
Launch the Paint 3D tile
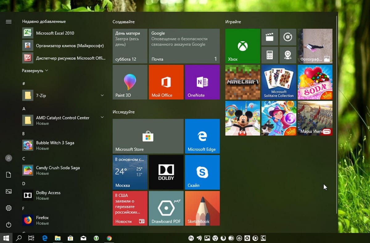130,82
